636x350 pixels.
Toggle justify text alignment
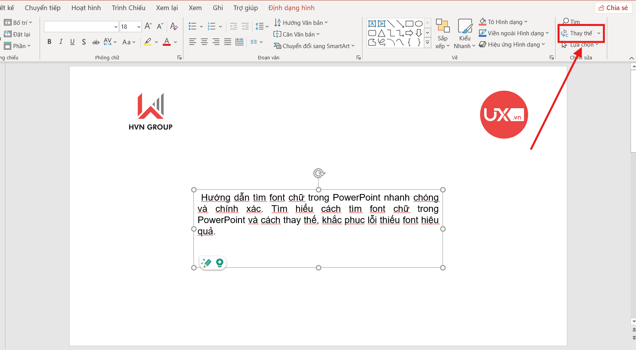tap(227, 42)
